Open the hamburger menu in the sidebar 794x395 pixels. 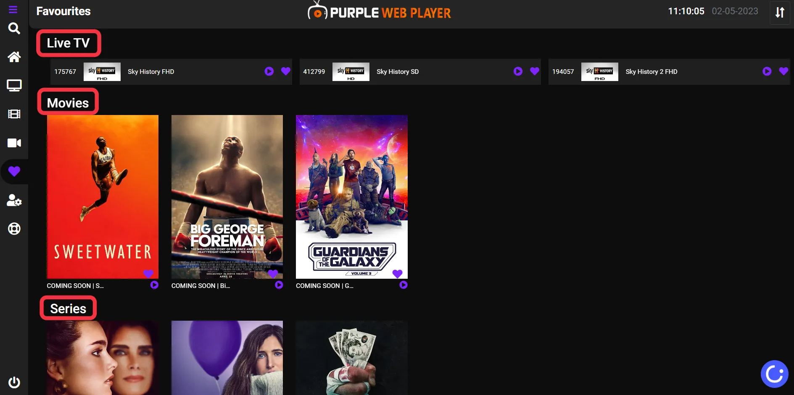pos(13,9)
